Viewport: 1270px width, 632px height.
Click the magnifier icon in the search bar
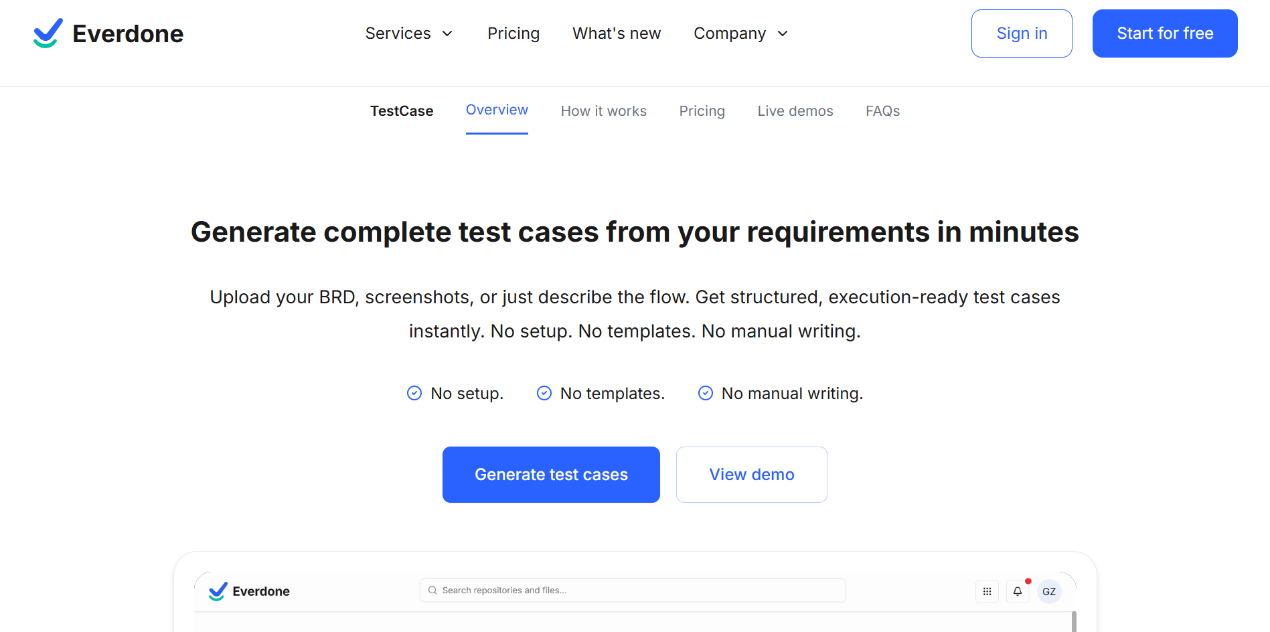click(432, 590)
